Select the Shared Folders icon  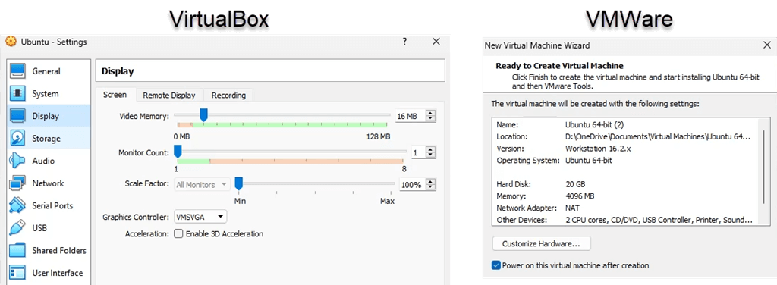coord(18,250)
